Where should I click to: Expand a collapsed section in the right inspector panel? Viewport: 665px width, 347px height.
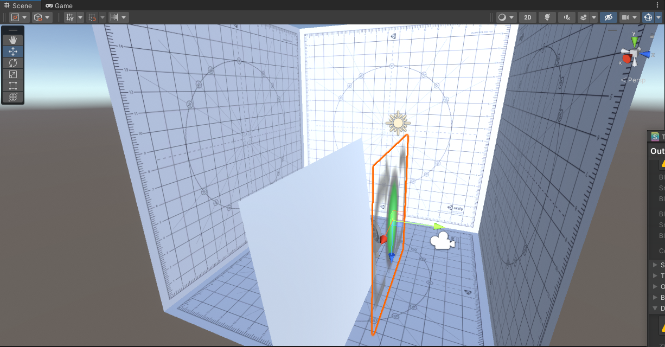click(655, 265)
